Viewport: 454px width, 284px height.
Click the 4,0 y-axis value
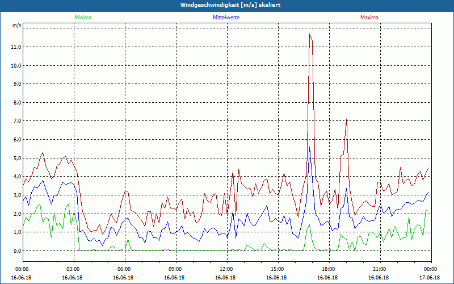pyautogui.click(x=17, y=177)
